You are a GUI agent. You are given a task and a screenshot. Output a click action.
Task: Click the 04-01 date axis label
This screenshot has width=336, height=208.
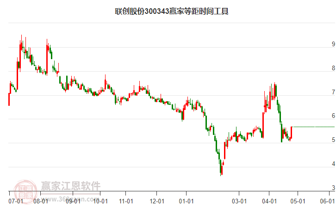point(269,202)
